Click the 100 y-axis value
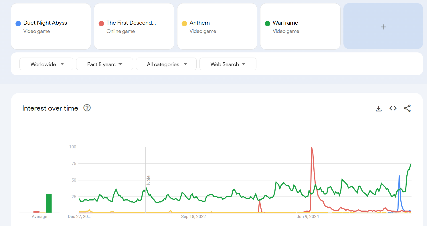The image size is (427, 226). [73, 147]
